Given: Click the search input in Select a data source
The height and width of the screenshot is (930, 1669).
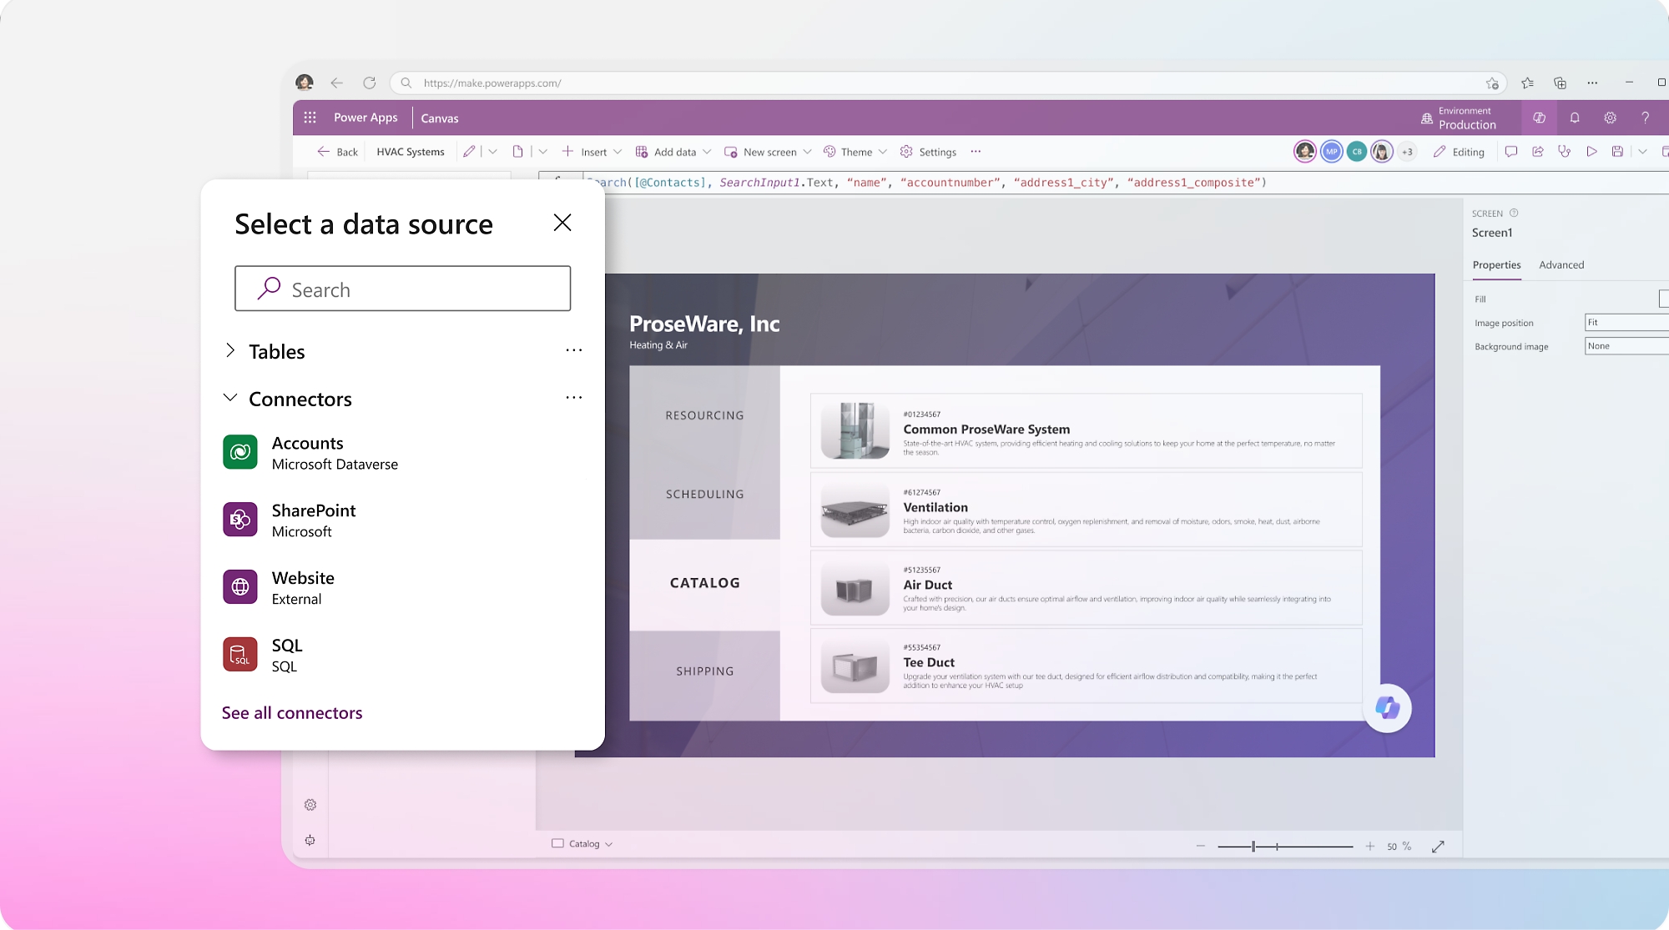Looking at the screenshot, I should [x=402, y=288].
